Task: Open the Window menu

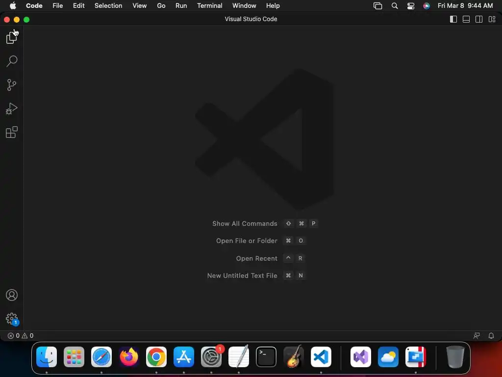Action: tap(244, 6)
